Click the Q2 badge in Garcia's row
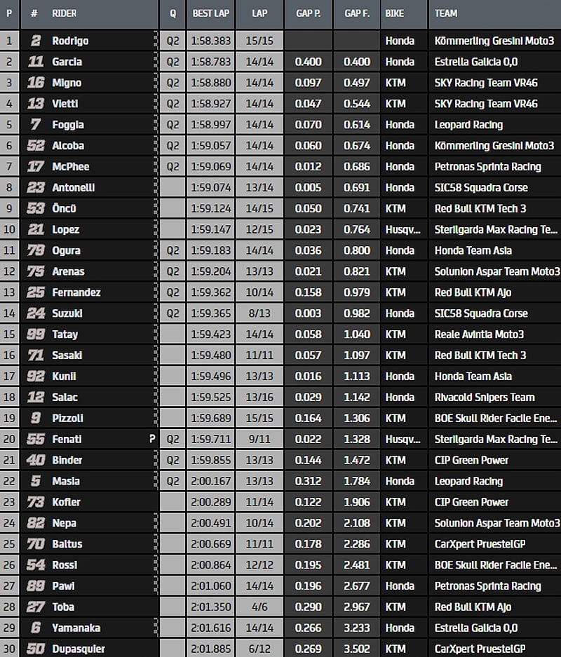This screenshot has height=657, width=561. (173, 62)
